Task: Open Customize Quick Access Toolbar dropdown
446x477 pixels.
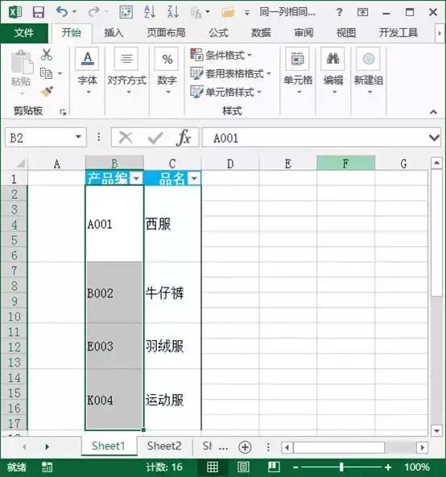Action: click(x=247, y=13)
